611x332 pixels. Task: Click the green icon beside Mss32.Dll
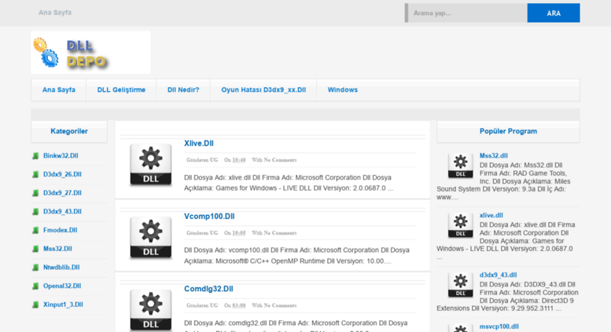[35, 249]
